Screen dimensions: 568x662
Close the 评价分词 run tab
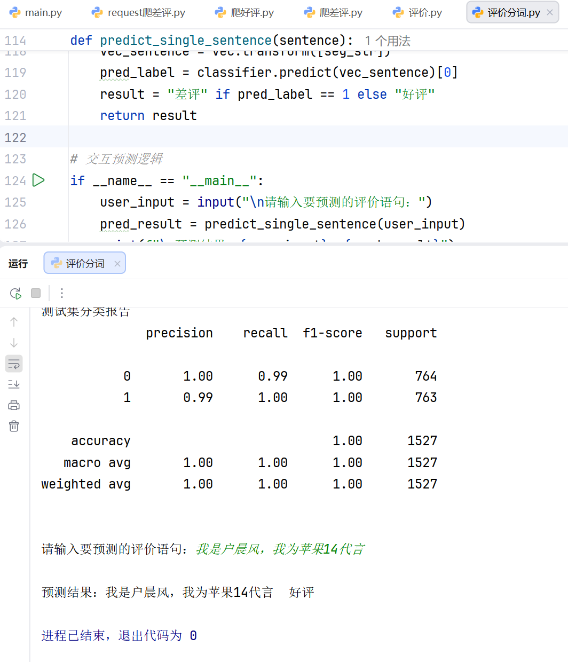click(x=117, y=264)
